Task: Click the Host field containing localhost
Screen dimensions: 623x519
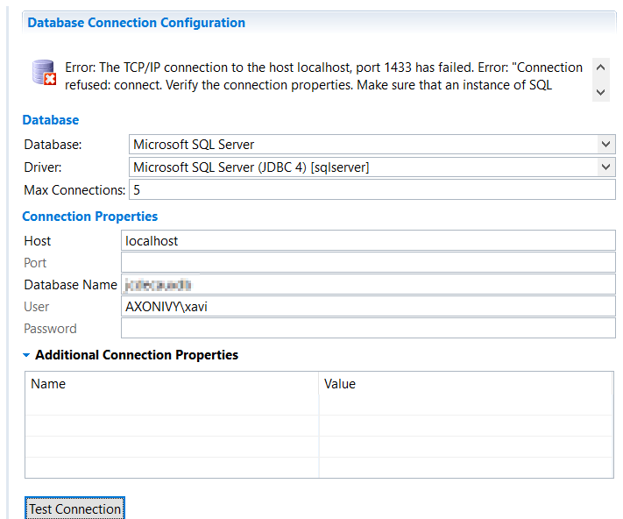Action: pos(368,241)
